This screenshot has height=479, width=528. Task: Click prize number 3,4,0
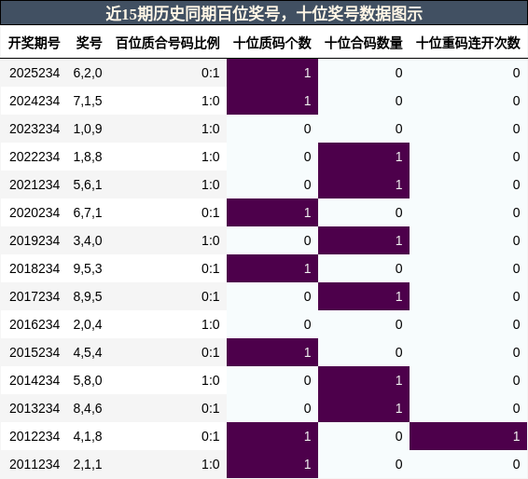88,240
